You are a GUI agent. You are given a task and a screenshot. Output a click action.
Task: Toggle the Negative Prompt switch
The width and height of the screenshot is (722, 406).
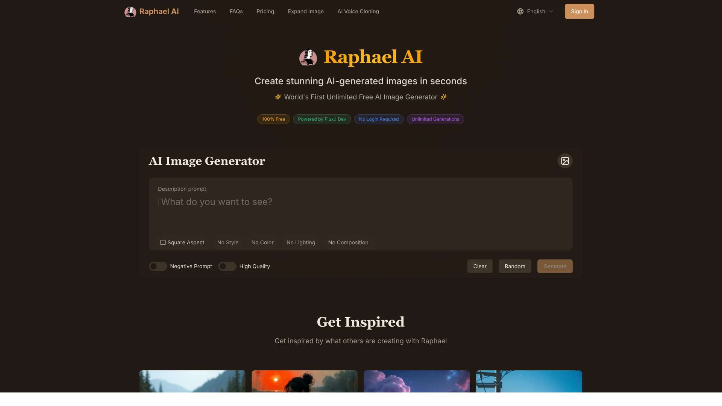(x=158, y=266)
